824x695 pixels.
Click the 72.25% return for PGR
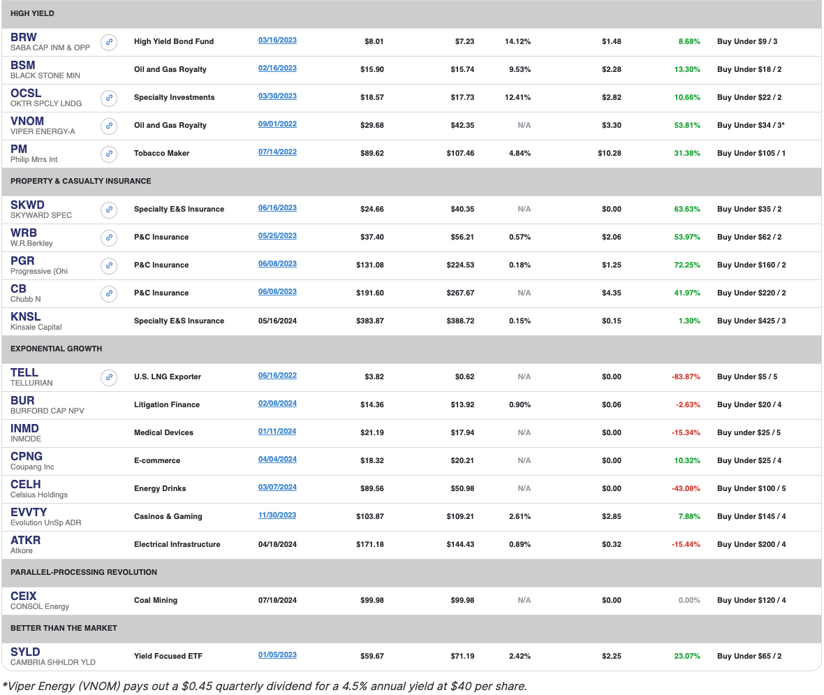(687, 265)
